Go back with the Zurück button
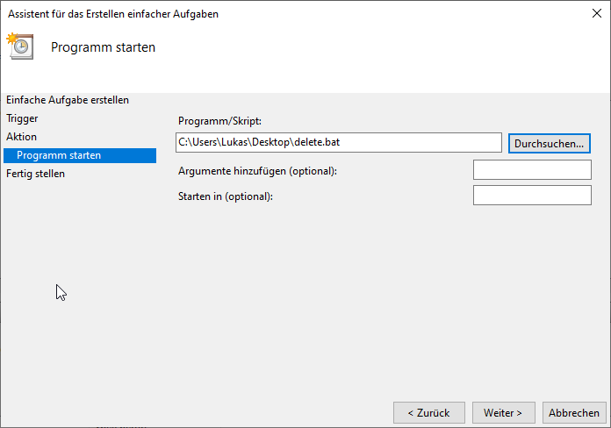The image size is (611, 428). tap(428, 412)
